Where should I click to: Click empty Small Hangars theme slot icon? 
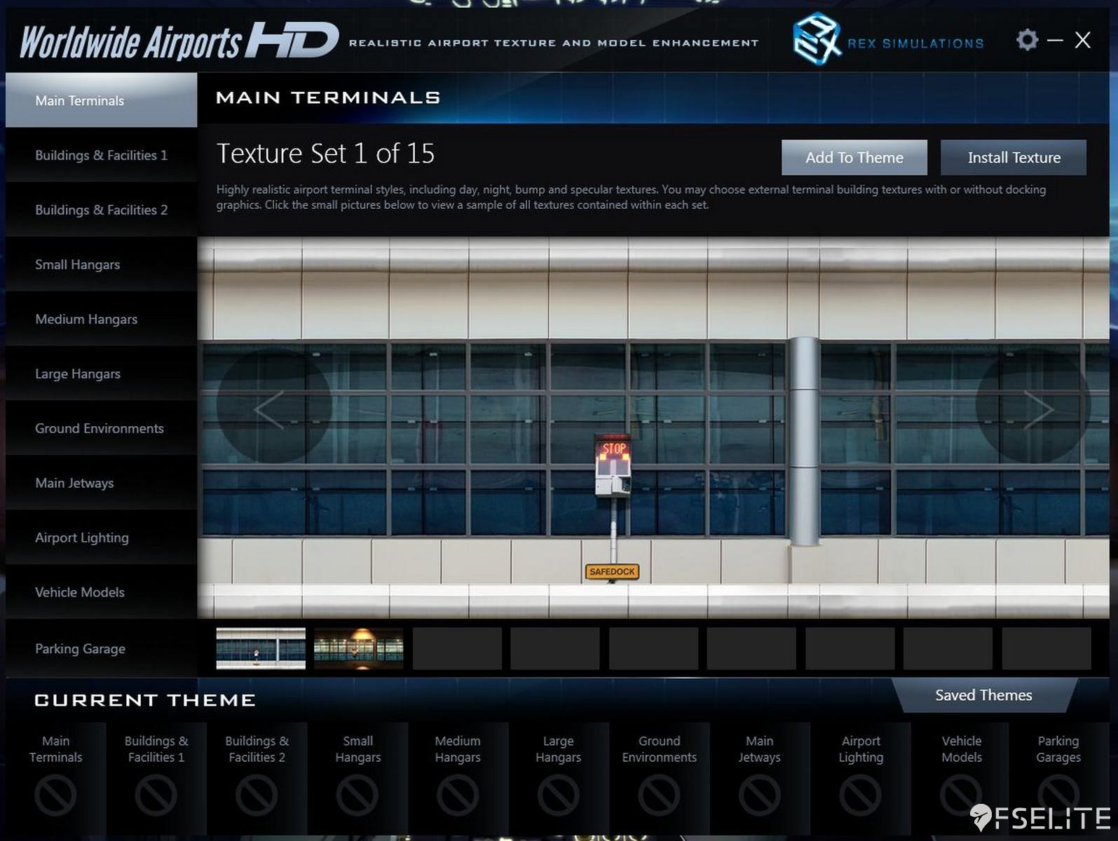click(357, 795)
